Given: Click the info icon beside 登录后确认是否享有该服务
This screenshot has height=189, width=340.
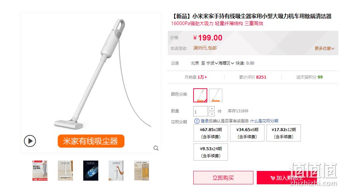Looking at the screenshot, I should pyautogui.click(x=197, y=121).
